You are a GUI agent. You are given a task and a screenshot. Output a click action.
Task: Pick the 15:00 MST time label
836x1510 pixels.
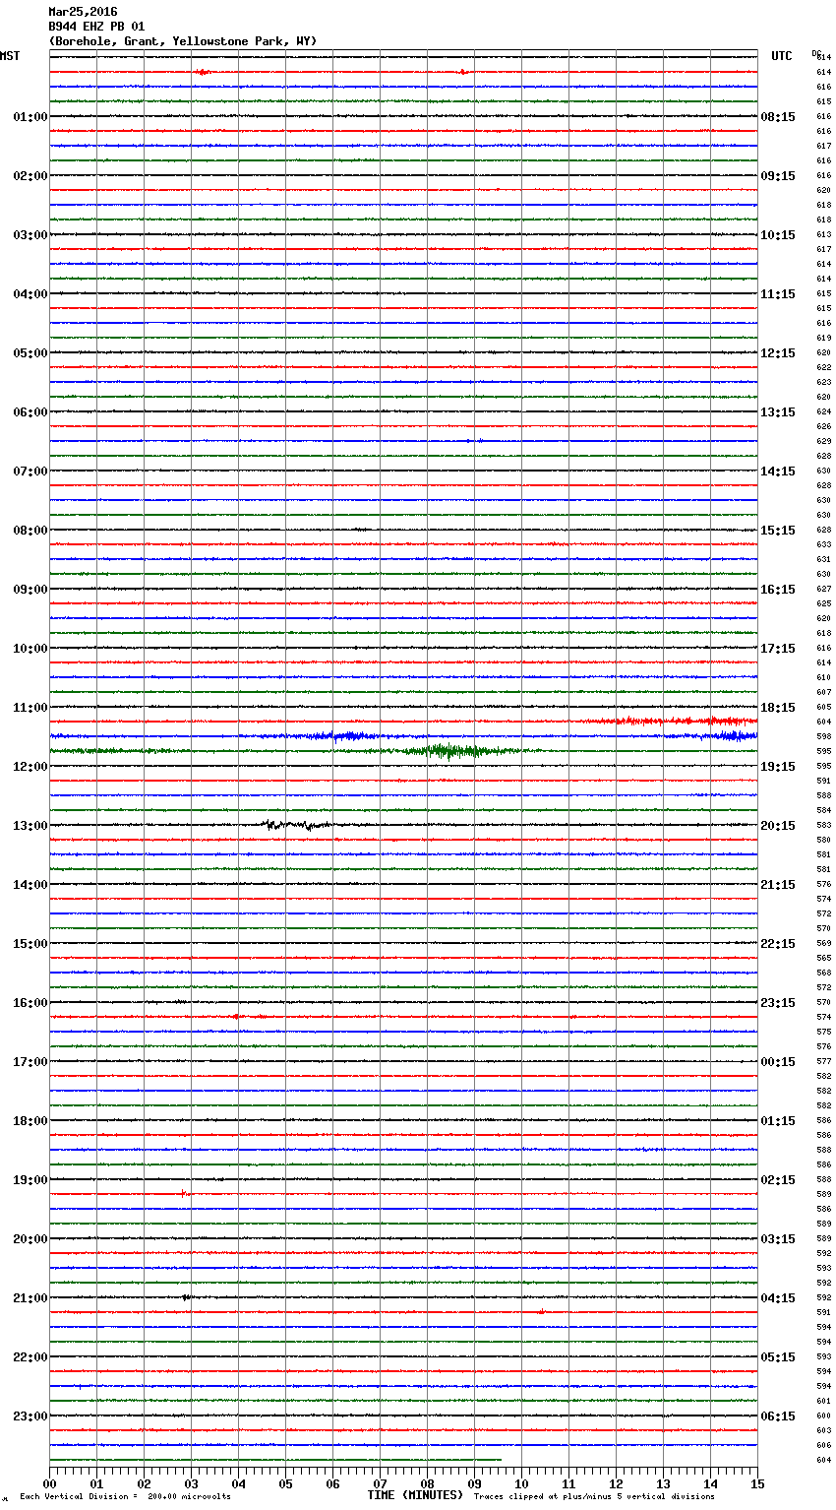click(x=30, y=944)
